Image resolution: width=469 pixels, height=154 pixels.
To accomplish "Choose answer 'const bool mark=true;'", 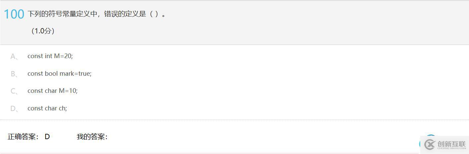I will click(59, 74).
